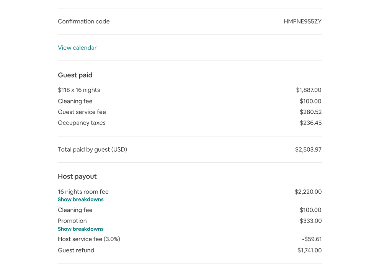Click the $2,220.00 room fee amount

click(x=308, y=191)
